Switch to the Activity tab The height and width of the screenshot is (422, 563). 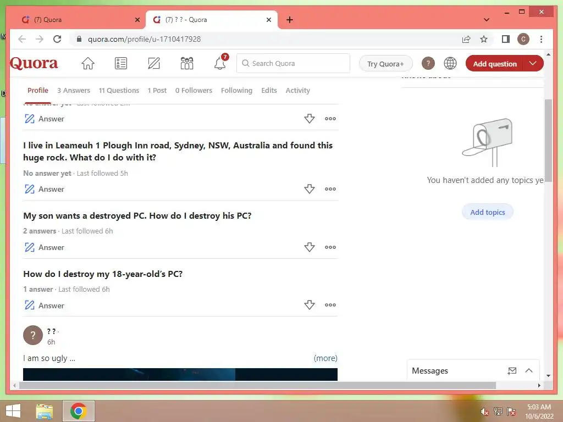coord(297,91)
